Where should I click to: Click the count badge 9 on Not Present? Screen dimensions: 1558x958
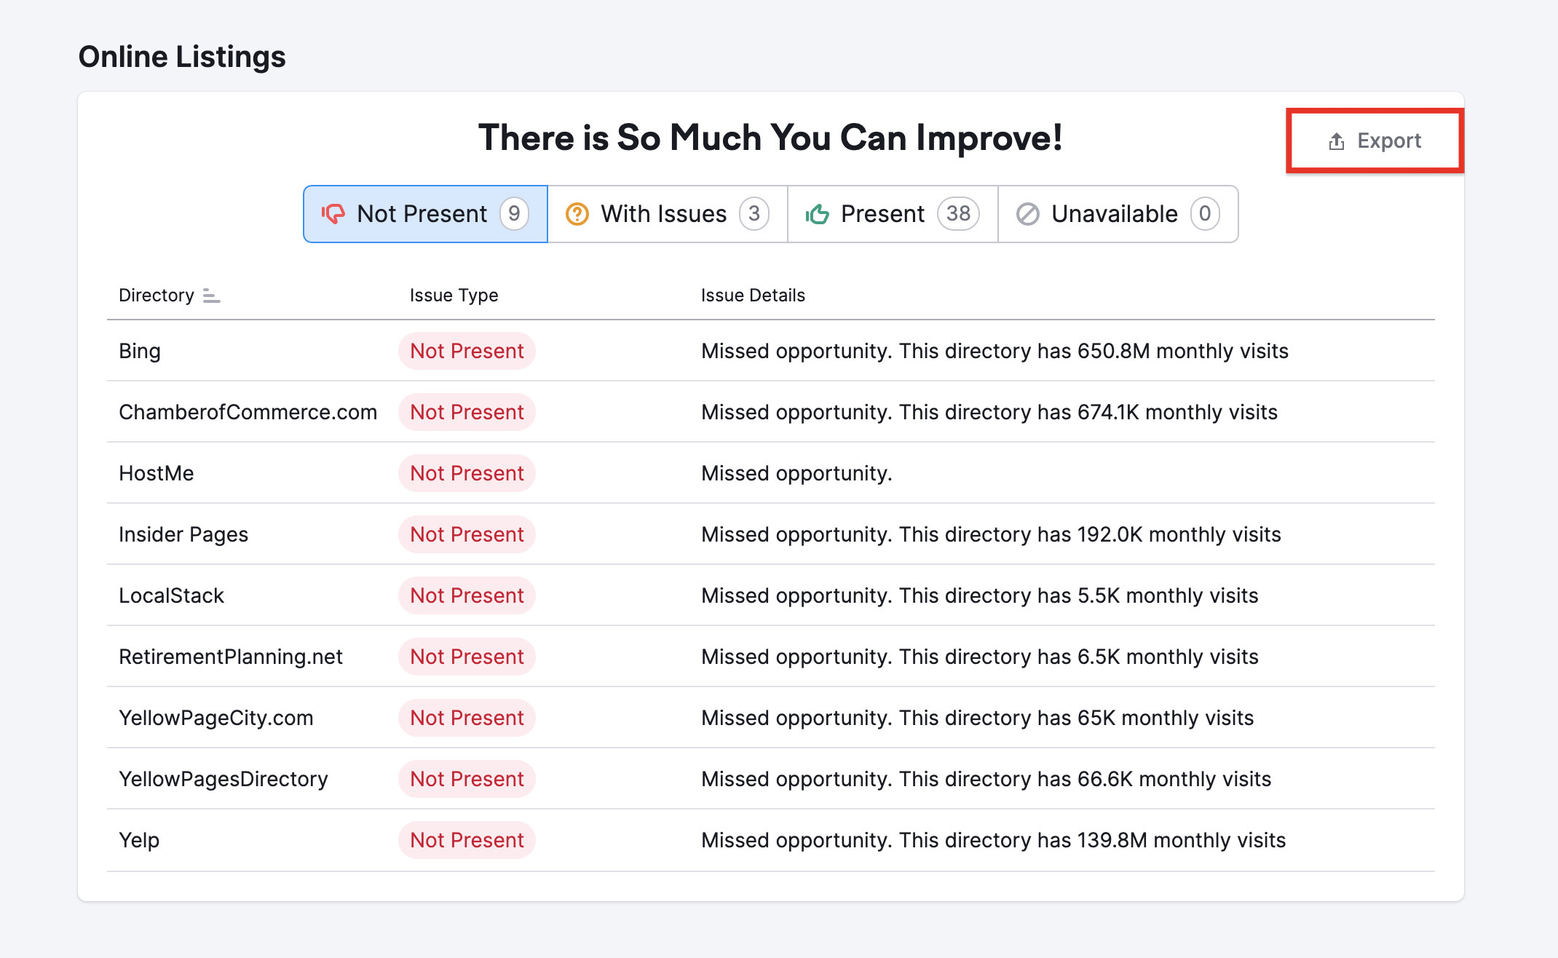[x=514, y=214]
